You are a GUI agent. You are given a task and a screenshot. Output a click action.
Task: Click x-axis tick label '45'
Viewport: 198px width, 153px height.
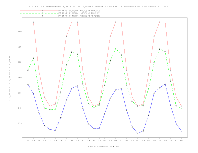tap(110, 140)
